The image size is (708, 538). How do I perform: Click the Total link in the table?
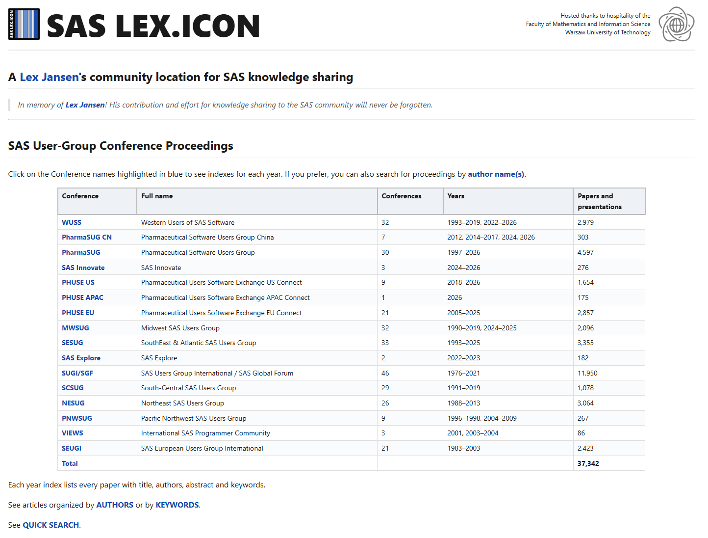70,463
